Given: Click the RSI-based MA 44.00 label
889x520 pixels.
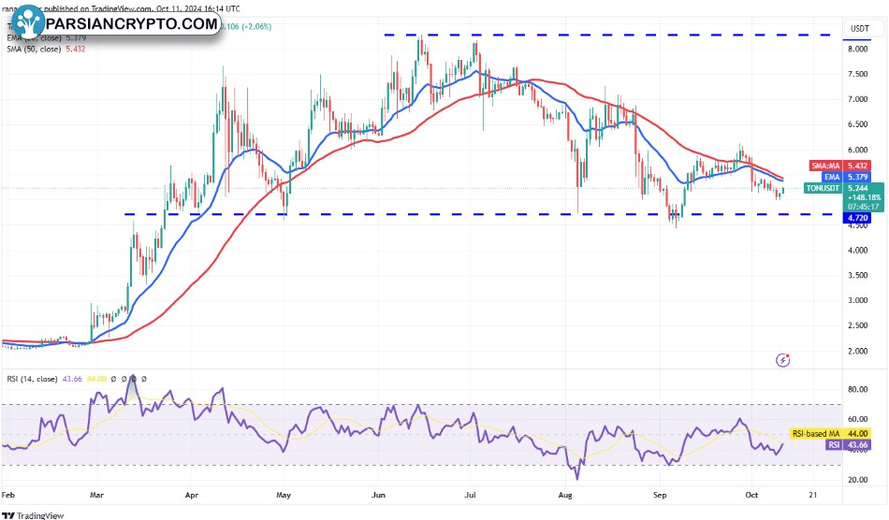Looking at the screenshot, I should tap(830, 433).
